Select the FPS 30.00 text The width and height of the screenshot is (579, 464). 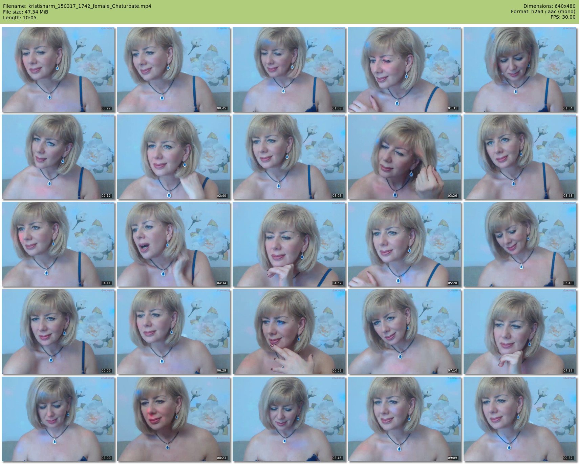coord(563,17)
